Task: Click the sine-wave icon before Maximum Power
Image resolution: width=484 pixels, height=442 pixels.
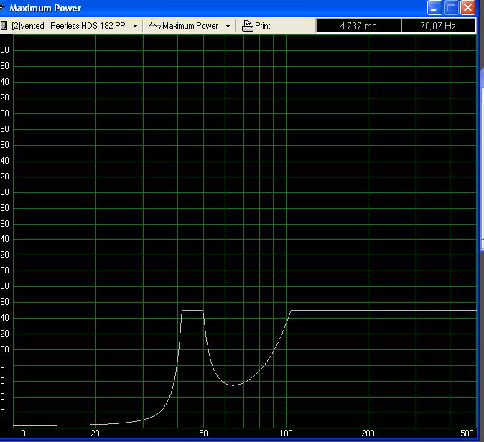Action: 154,26
